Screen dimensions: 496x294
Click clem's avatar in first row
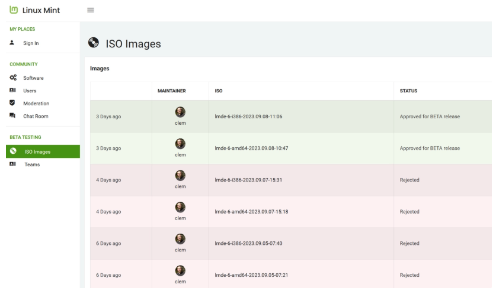tap(180, 112)
